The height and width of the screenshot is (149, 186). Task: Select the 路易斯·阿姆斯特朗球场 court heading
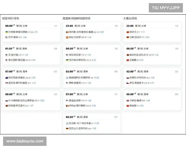[x=77, y=19]
